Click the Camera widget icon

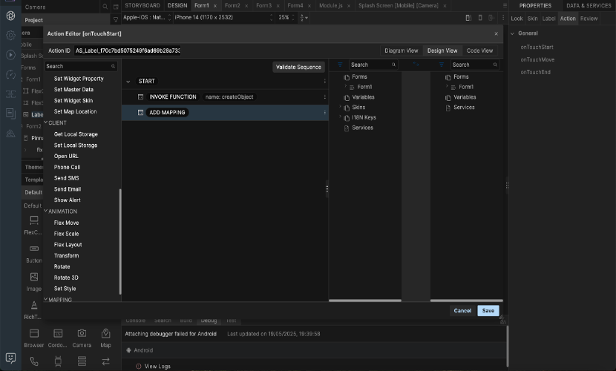coord(82,334)
